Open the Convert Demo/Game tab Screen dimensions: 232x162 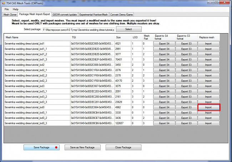pos(121,15)
